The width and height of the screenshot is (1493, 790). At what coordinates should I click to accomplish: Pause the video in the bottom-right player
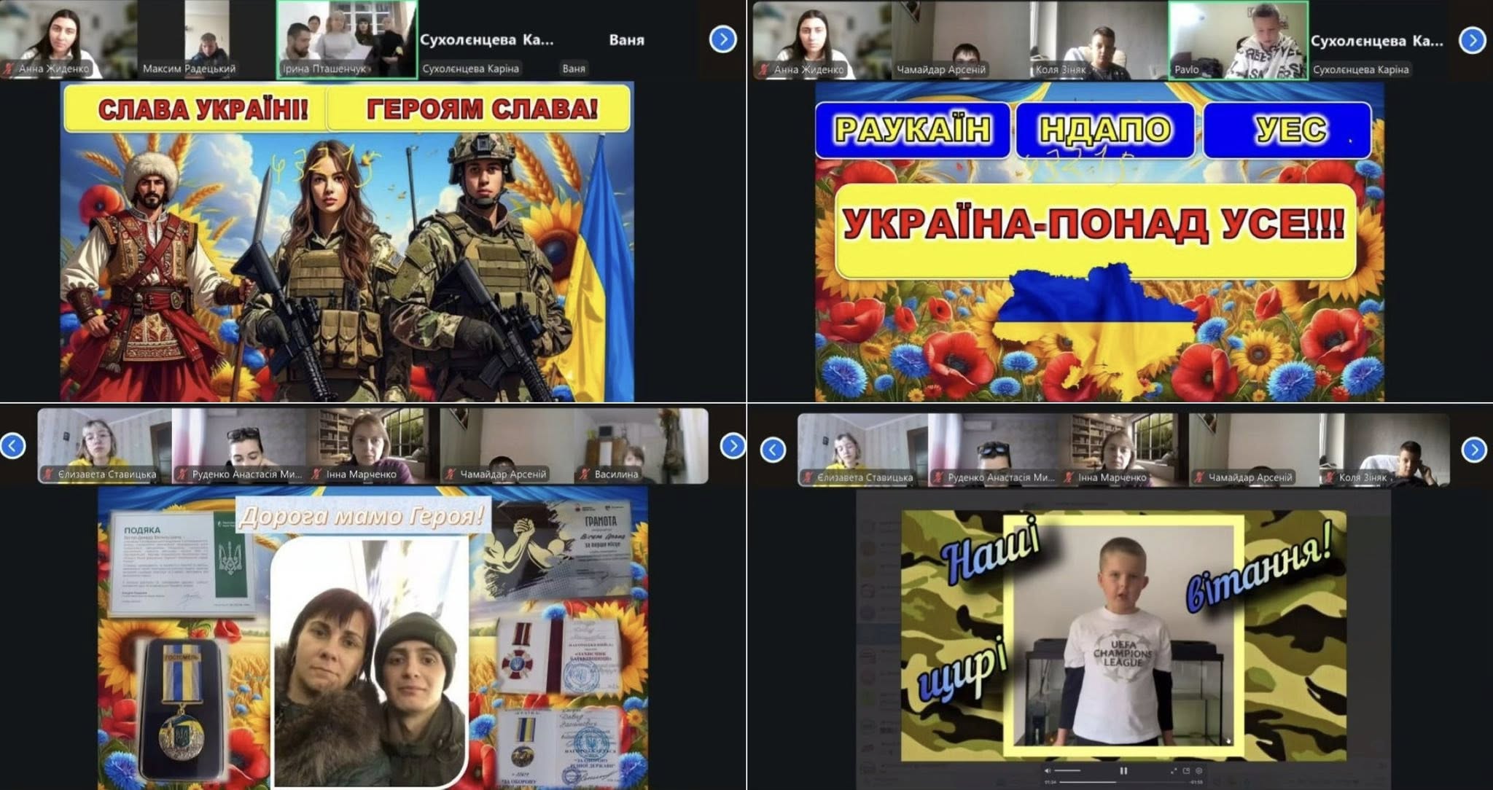tap(1123, 771)
